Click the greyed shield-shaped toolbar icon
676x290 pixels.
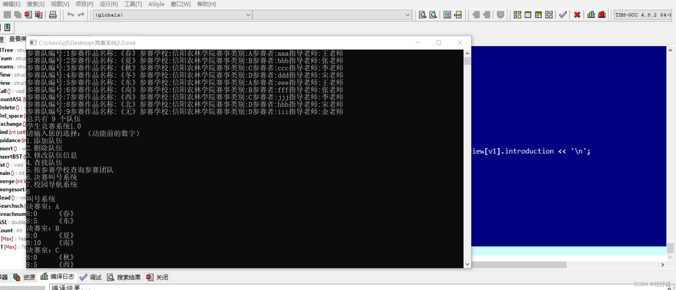pos(501,15)
